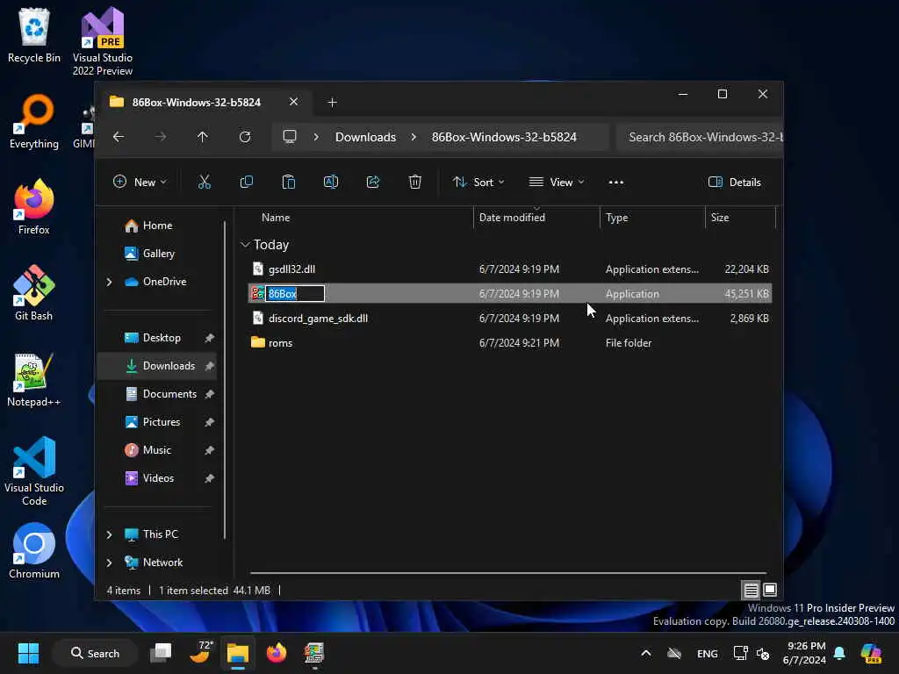Click the Delete trash can icon
This screenshot has height=674, width=899.
(415, 183)
